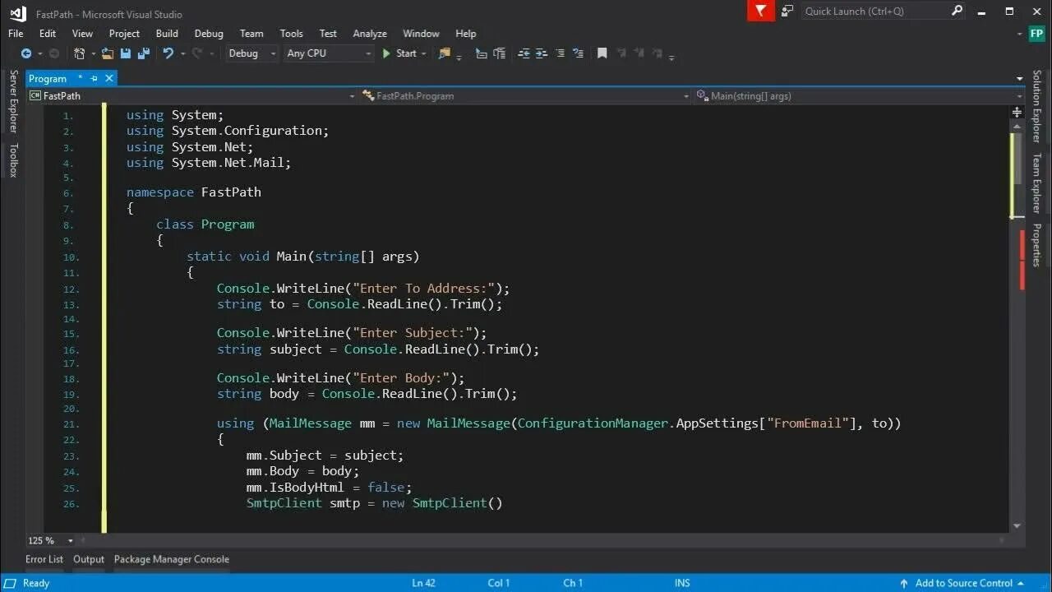Open the Analyze menu

pyautogui.click(x=370, y=34)
